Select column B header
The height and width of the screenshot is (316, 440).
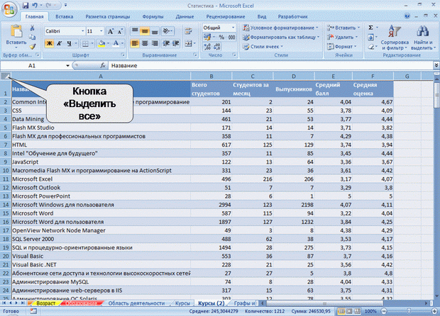click(x=211, y=77)
